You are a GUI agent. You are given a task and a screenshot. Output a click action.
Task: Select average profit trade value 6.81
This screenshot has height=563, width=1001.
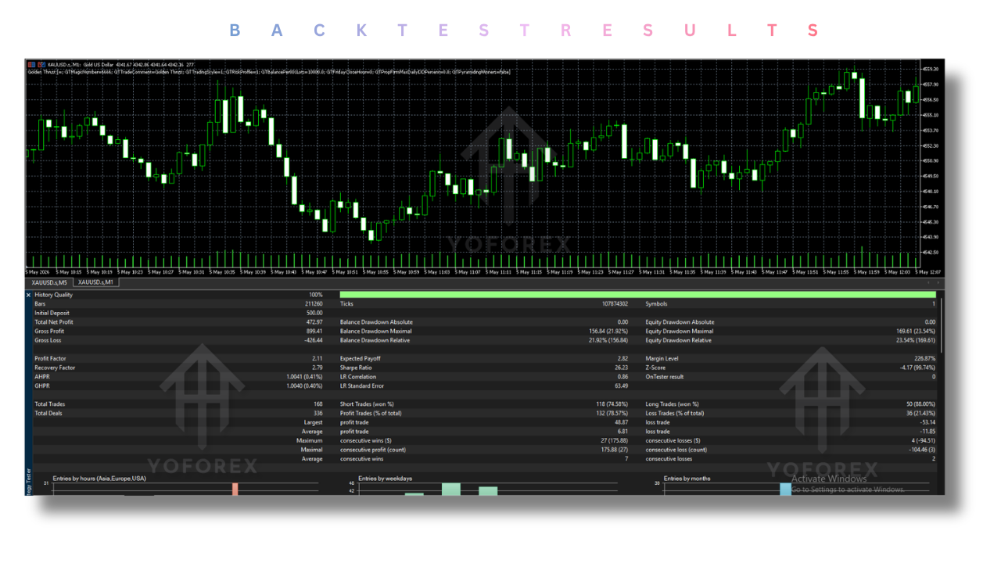pyautogui.click(x=622, y=432)
